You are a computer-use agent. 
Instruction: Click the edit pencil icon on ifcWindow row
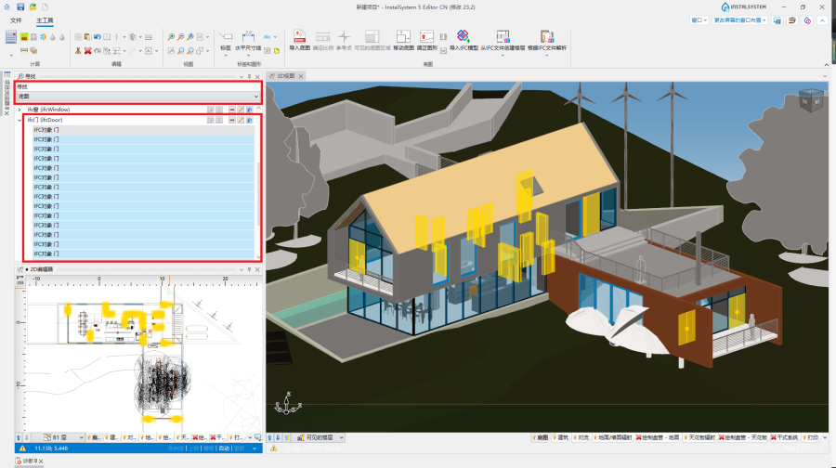pos(241,110)
